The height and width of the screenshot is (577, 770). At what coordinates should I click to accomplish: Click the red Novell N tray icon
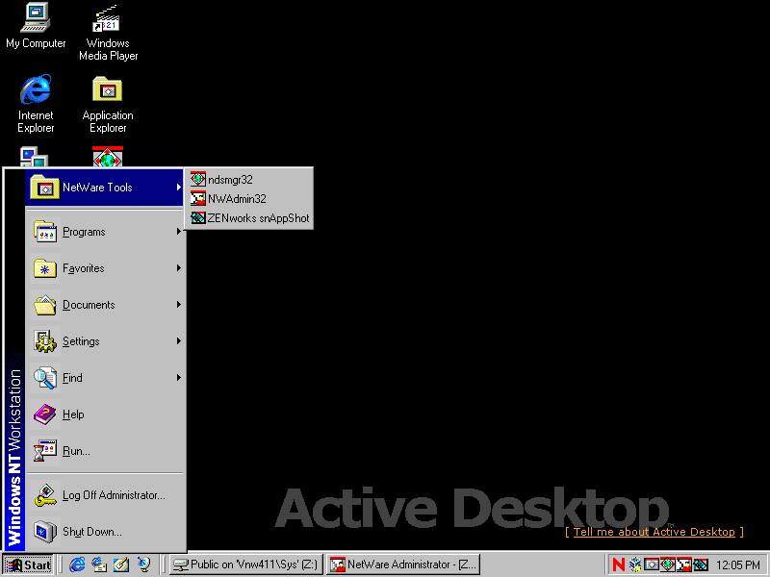point(619,564)
